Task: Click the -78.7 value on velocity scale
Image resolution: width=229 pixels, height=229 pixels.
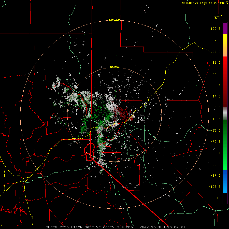Action: (216, 164)
